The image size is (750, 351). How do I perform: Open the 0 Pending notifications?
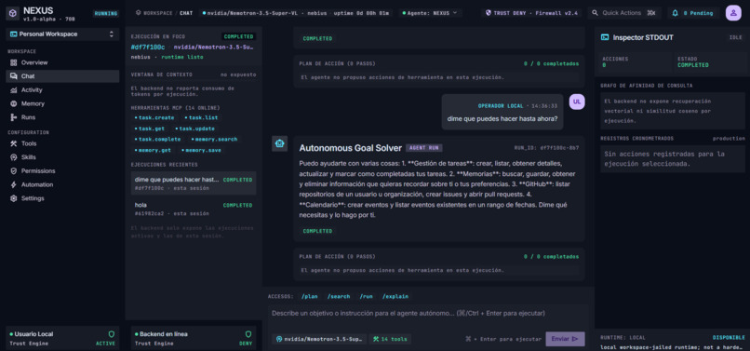[x=693, y=13]
